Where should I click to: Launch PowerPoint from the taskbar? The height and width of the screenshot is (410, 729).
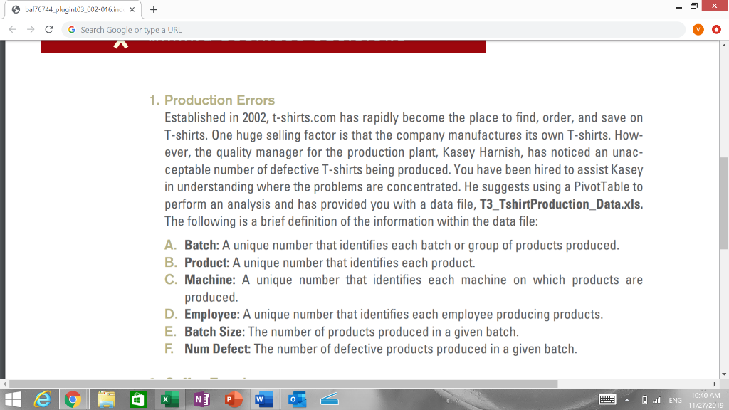(x=234, y=399)
